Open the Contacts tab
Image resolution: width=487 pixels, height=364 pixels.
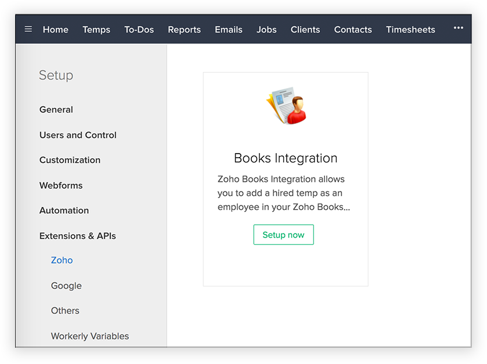[353, 30]
